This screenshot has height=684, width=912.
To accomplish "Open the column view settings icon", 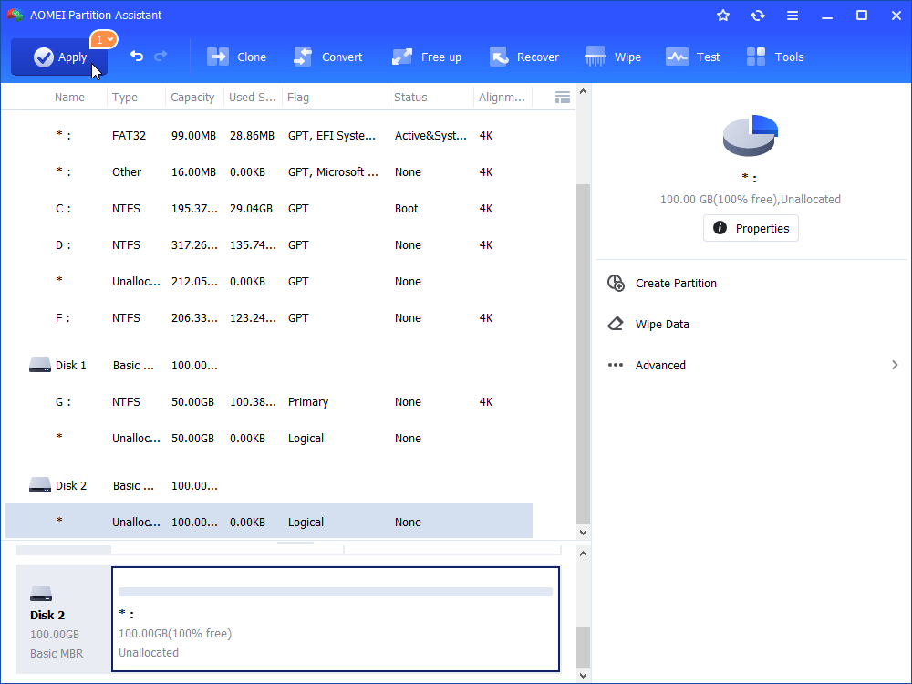I will coord(562,98).
